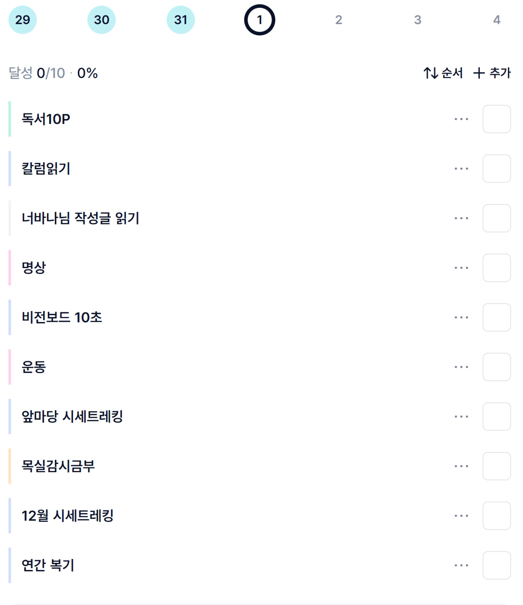The image size is (523, 605).
Task: Open the 명상 habit entry
Action: coord(34,268)
